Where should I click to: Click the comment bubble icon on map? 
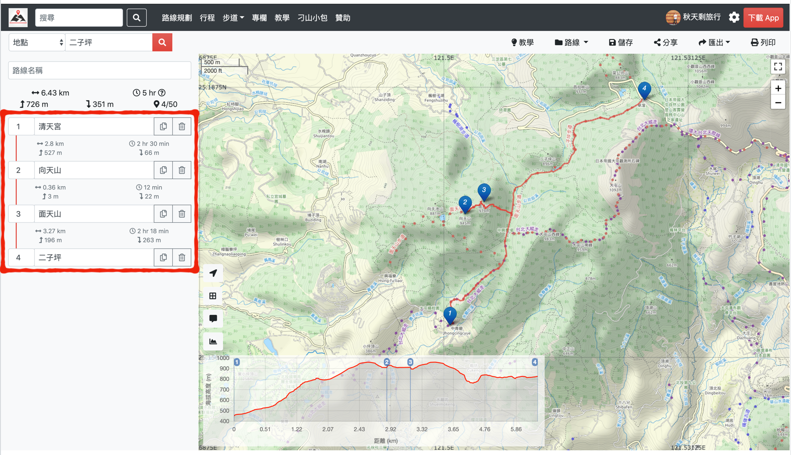pyautogui.click(x=213, y=318)
